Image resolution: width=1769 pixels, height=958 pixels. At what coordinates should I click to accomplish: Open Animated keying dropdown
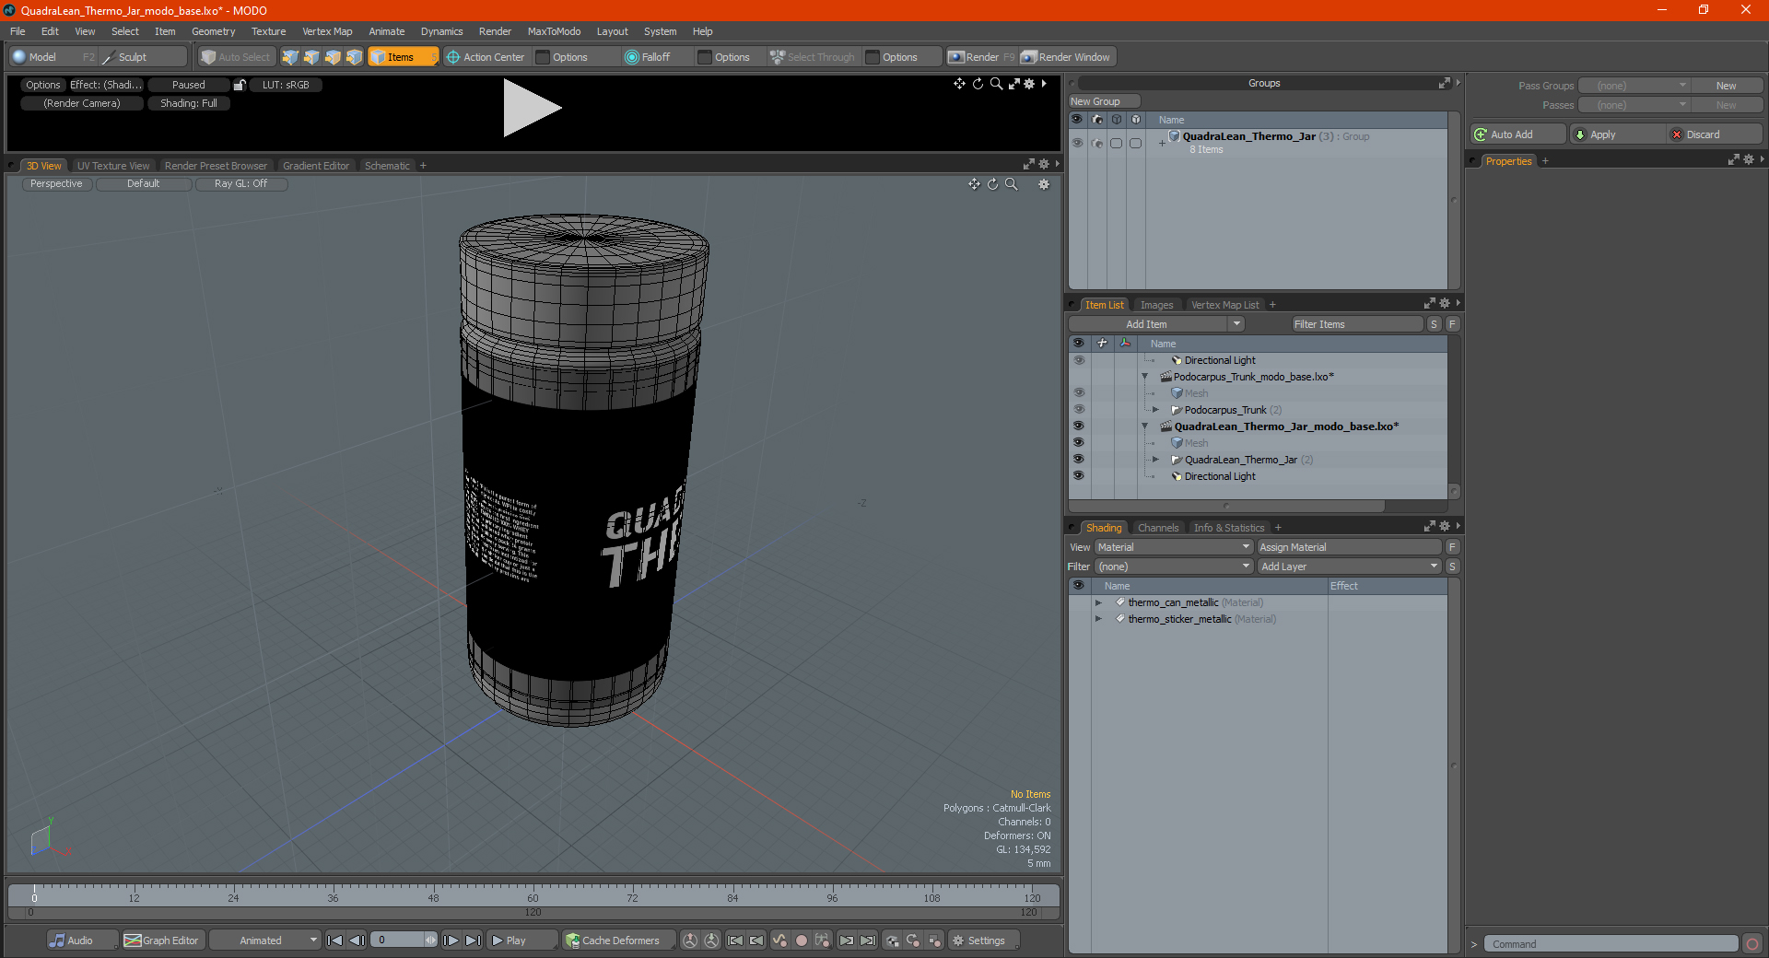pyautogui.click(x=265, y=940)
